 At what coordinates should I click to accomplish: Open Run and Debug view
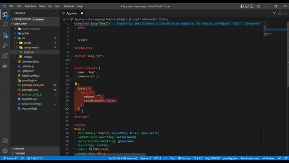click(5, 45)
